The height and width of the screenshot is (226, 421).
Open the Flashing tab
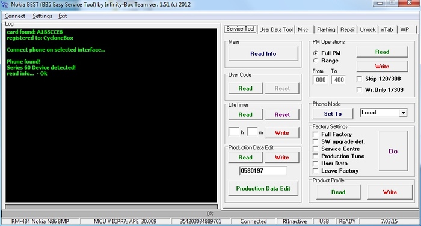pos(326,30)
